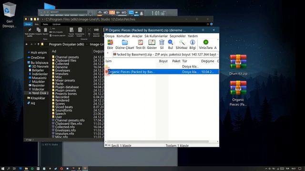Screen dimensions: 305x171
Task: Select İndirilenler in Explorer sidebar
Action: [40, 74]
